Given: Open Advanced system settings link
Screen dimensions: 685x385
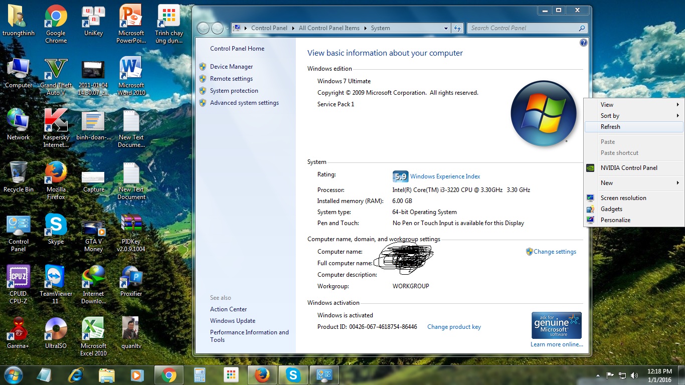Looking at the screenshot, I should click(x=244, y=103).
